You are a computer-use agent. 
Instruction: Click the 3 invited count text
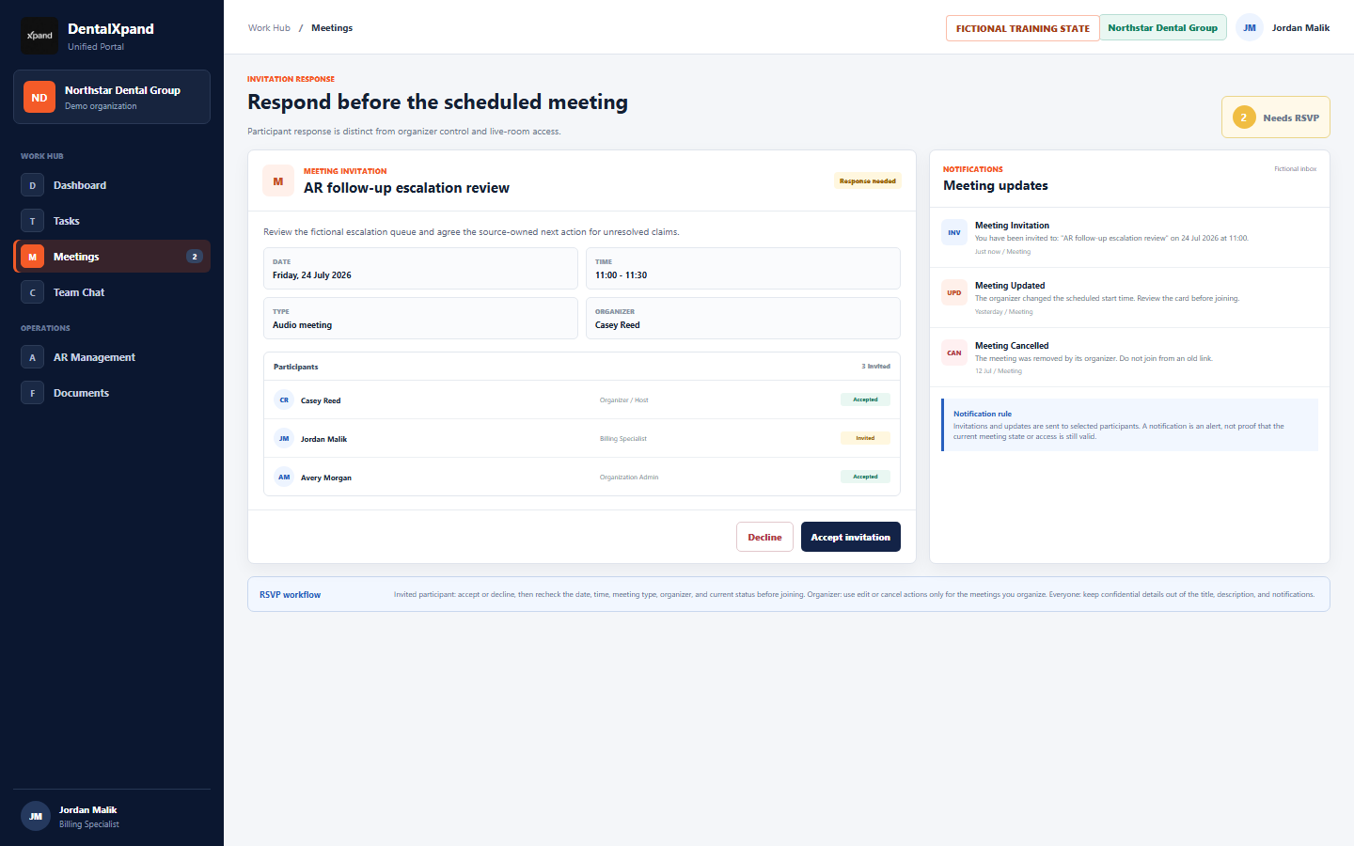(x=875, y=367)
